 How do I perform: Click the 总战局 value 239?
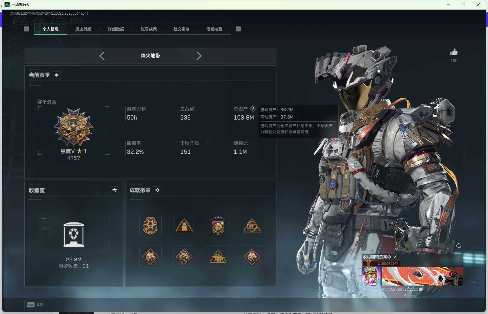coord(185,118)
